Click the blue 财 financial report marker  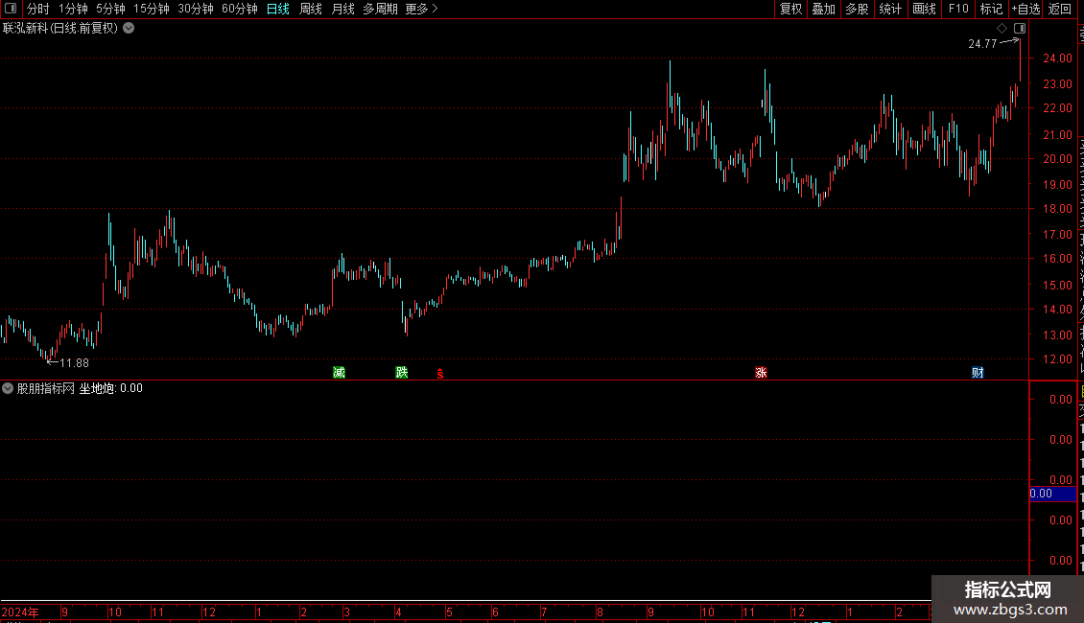(978, 372)
